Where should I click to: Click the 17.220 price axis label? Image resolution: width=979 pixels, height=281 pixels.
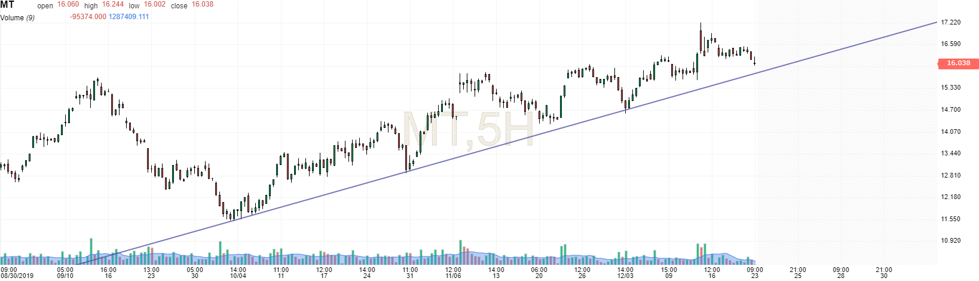[x=950, y=22]
